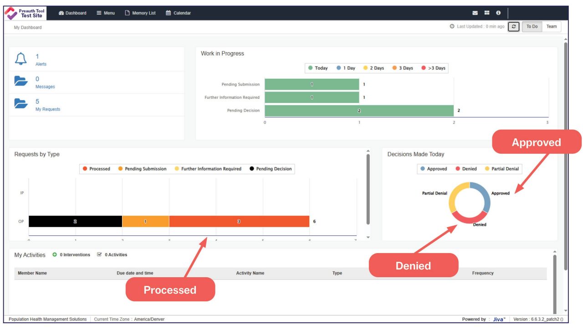583x330 pixels.
Task: Click the Alerts bell icon
Action: 21,59
